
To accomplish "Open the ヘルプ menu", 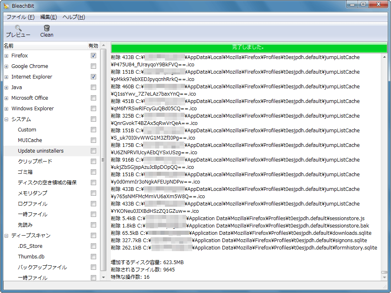I will click(74, 17).
